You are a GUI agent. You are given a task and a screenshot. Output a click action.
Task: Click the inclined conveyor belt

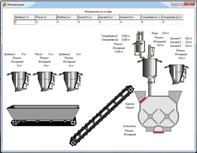click(x=102, y=115)
